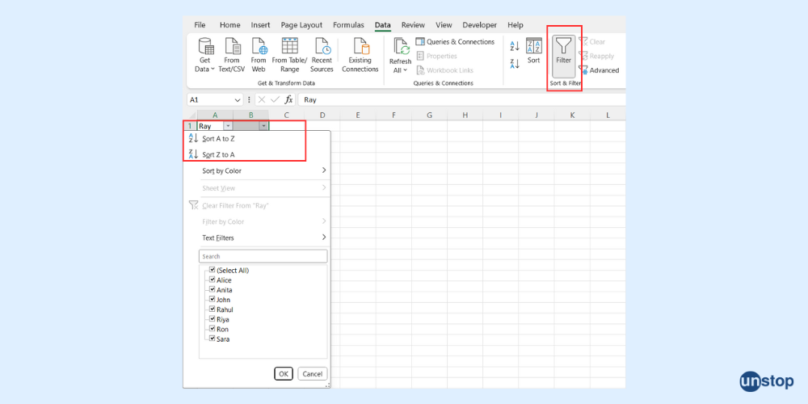This screenshot has height=404, width=808.
Task: Uncheck the John checkbox
Action: (x=212, y=300)
